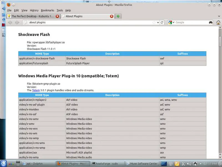Click the Windows Media Player Plug-in 10 heading
The image size is (222, 167).
pos(68,76)
